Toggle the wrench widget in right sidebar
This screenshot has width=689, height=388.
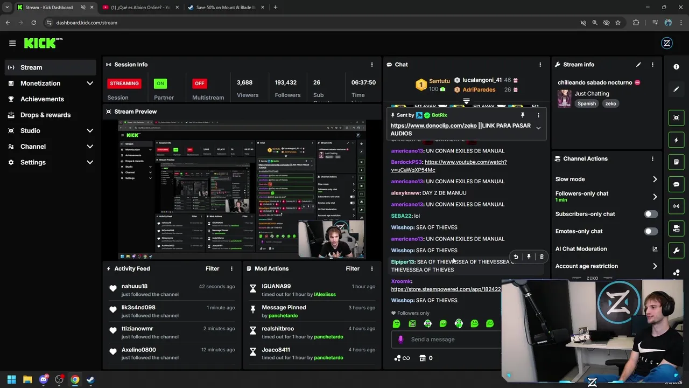click(x=676, y=251)
